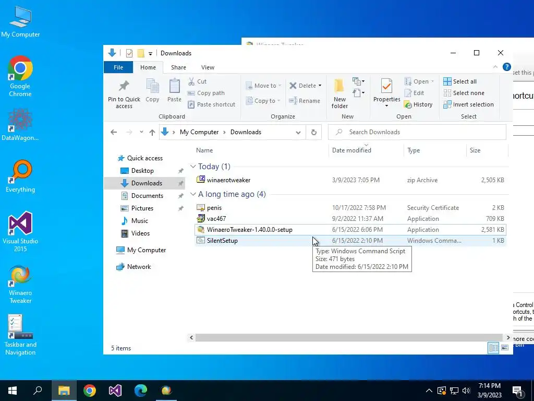Click Quick Access Toolbar new folder icon

pos(141,53)
